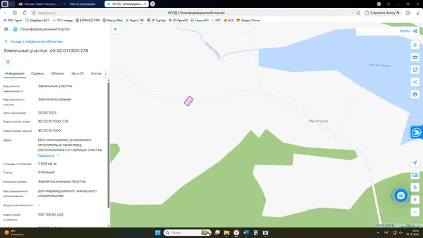Viewport: 423px width, 238px height.
Task: Select the Части ЗУ tab
Action: [x=77, y=73]
